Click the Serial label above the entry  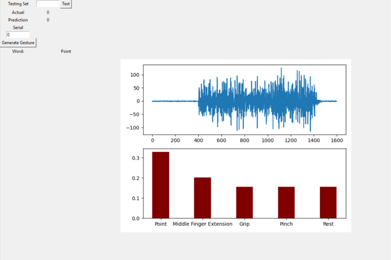pyautogui.click(x=18, y=28)
